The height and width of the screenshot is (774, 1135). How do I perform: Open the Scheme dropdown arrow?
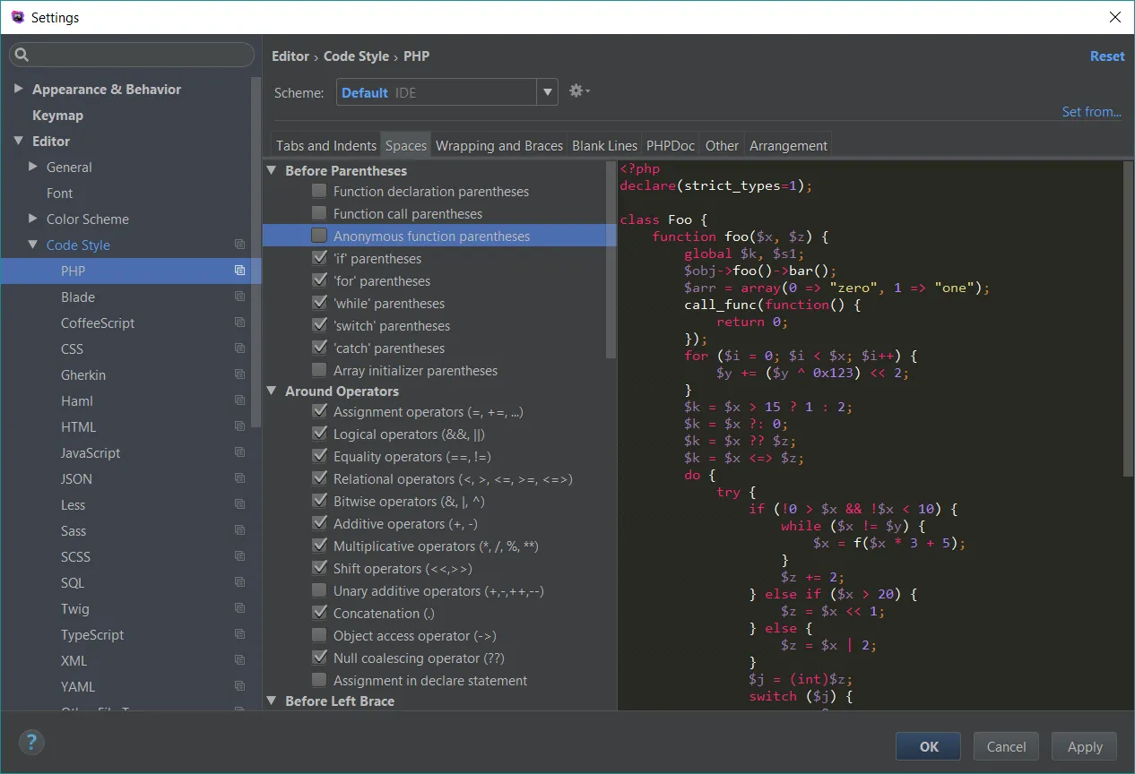548,92
